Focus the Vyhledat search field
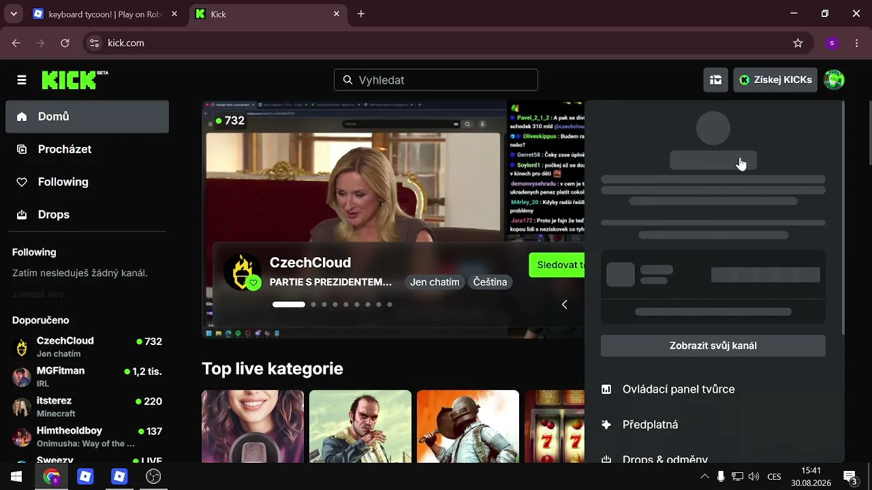The width and height of the screenshot is (872, 490). click(436, 80)
